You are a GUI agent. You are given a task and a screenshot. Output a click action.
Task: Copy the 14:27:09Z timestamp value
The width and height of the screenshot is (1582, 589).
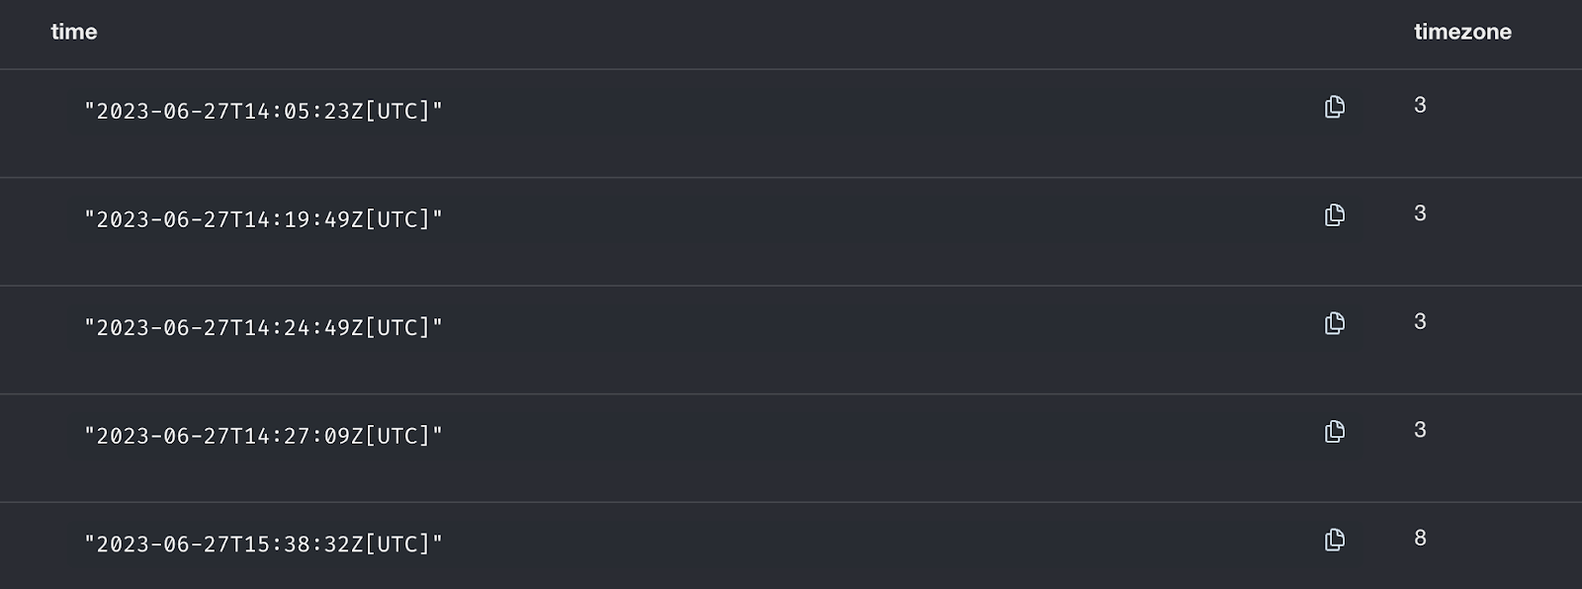pos(1334,431)
